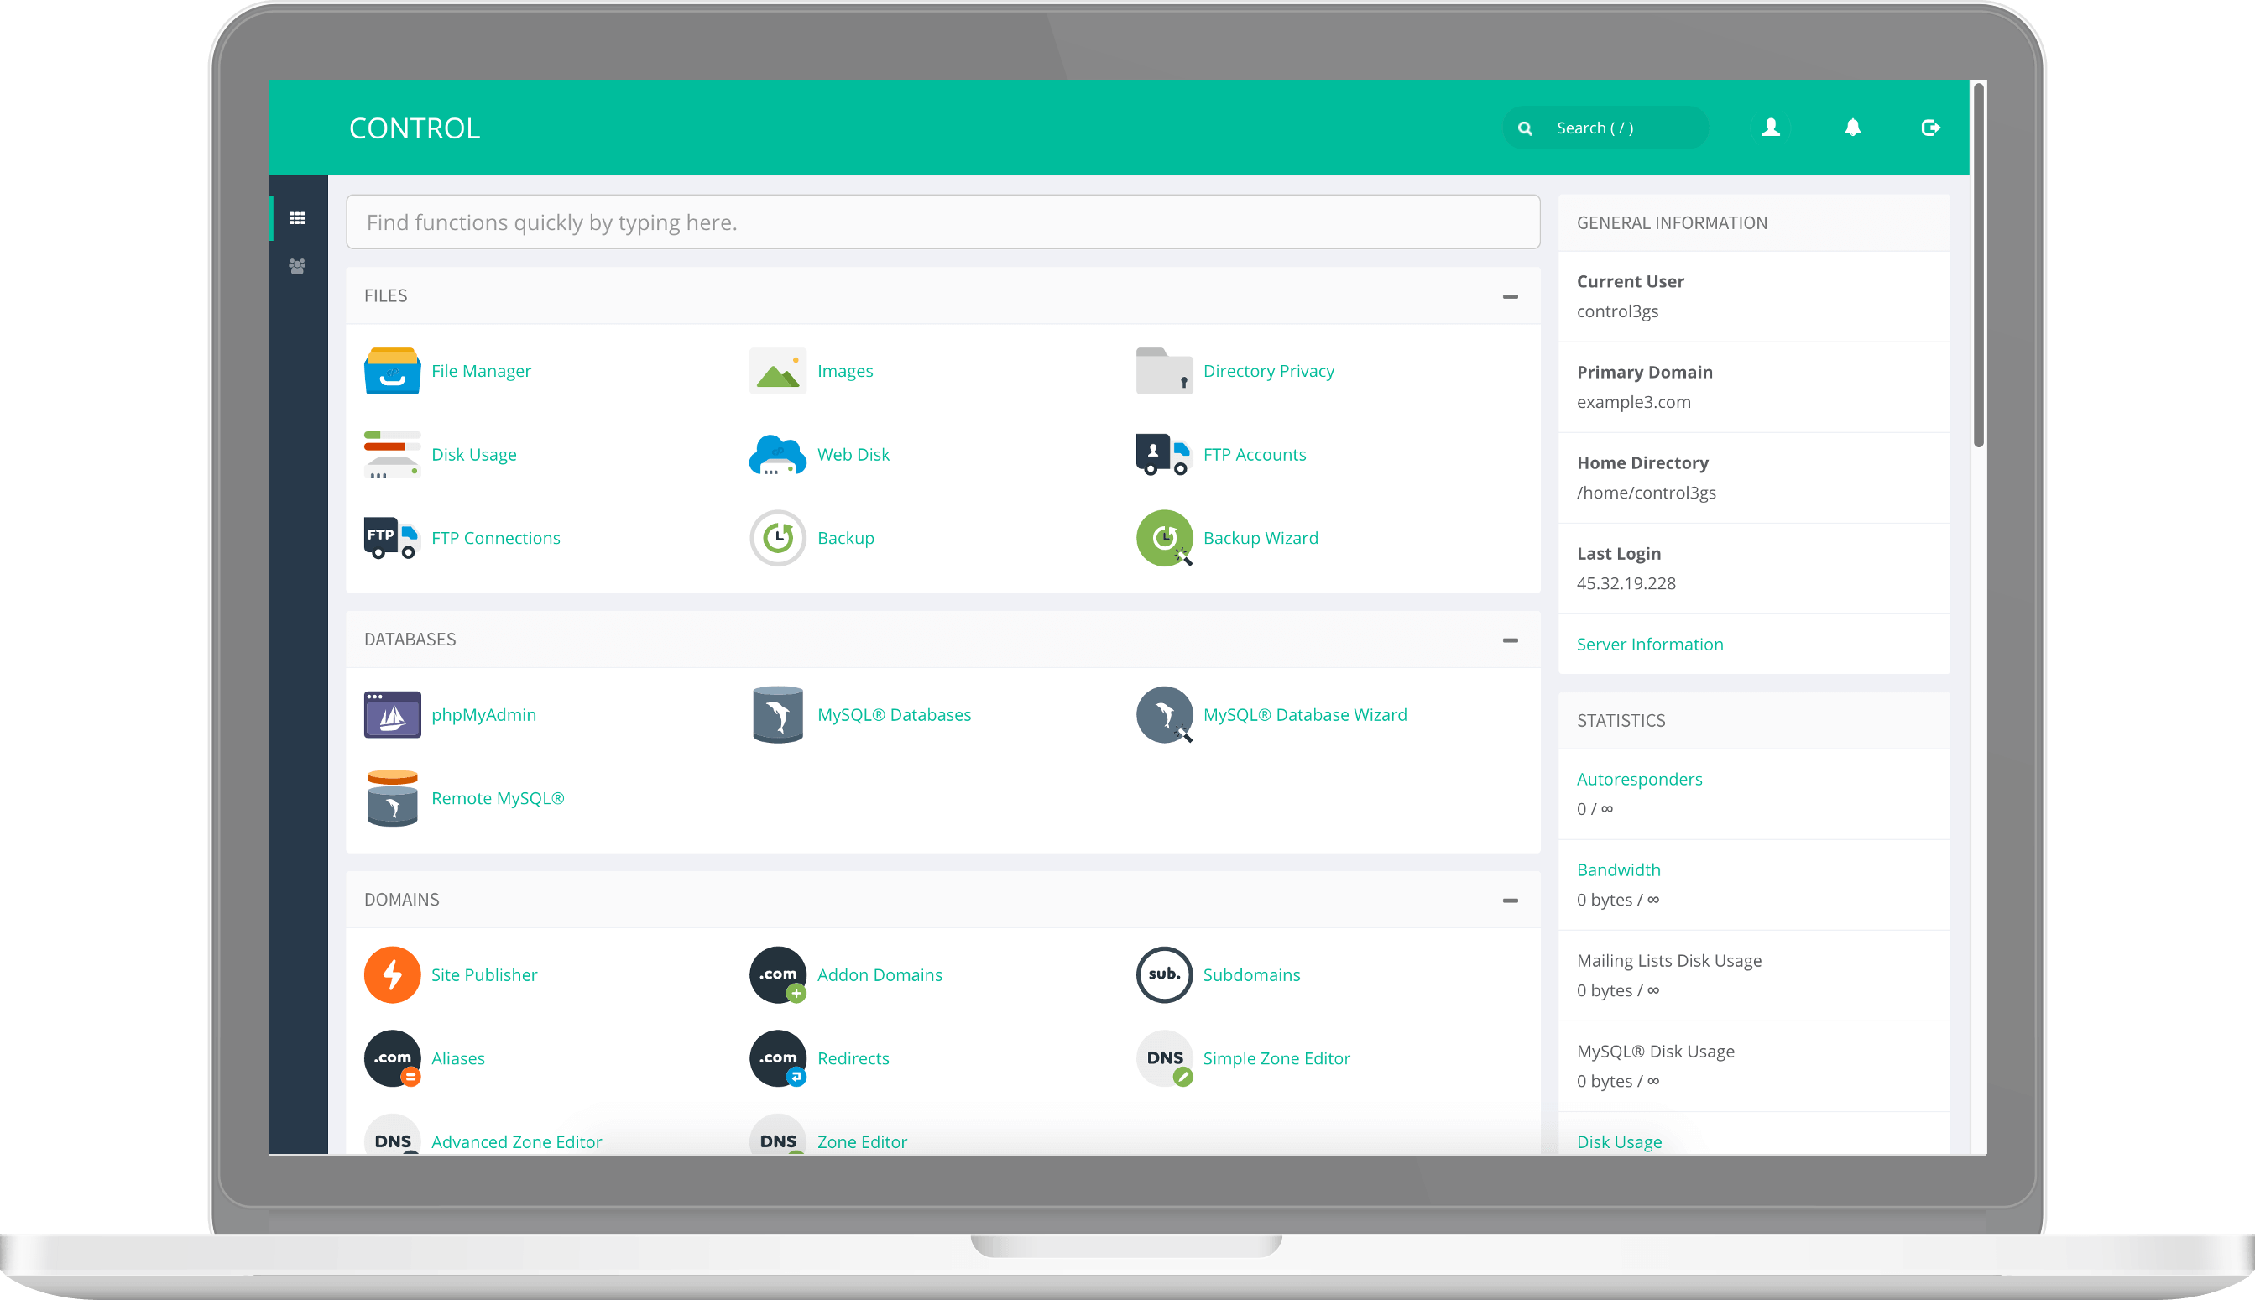The image size is (2255, 1300).
Task: Launch the Backup Wizard icon
Action: pos(1164,539)
